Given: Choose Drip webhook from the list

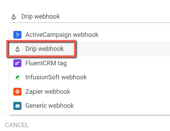Looking at the screenshot, I should coord(90,49).
